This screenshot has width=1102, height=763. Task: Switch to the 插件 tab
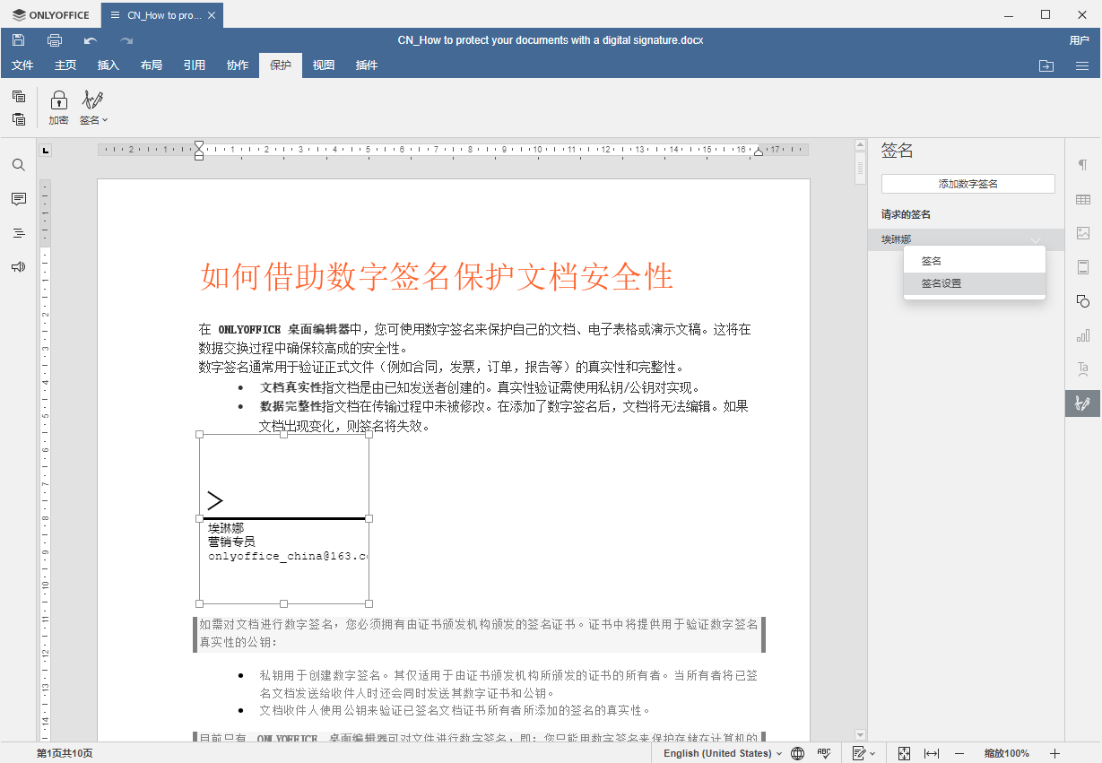367,65
